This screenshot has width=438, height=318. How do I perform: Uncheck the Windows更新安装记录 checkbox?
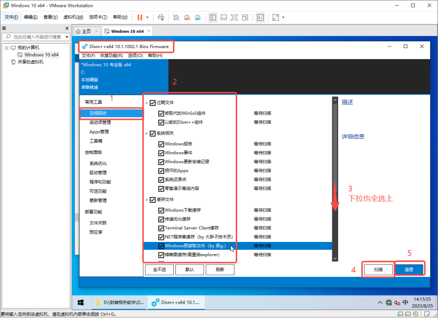pos(161,162)
